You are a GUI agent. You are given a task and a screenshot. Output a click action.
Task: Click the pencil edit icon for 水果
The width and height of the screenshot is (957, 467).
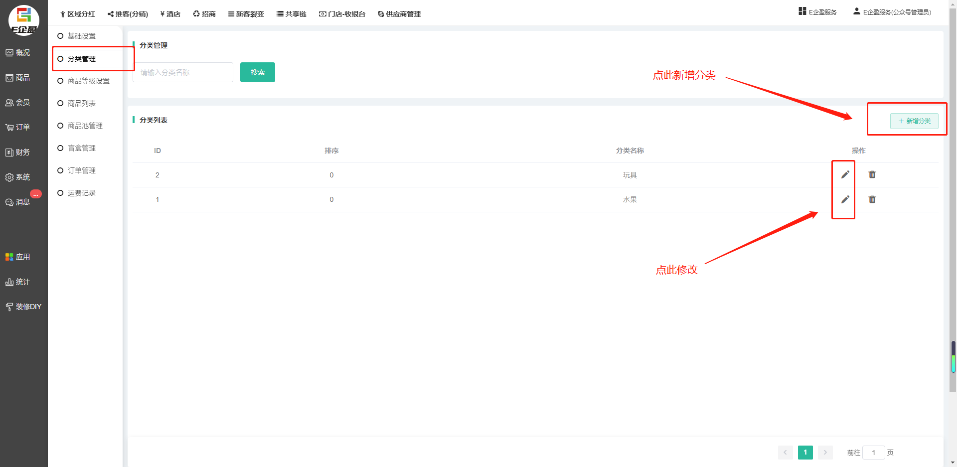pyautogui.click(x=845, y=199)
